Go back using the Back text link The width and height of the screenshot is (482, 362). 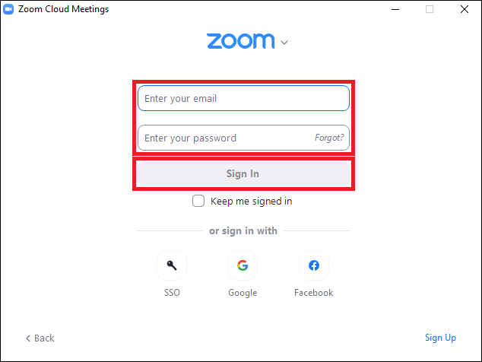pos(44,338)
